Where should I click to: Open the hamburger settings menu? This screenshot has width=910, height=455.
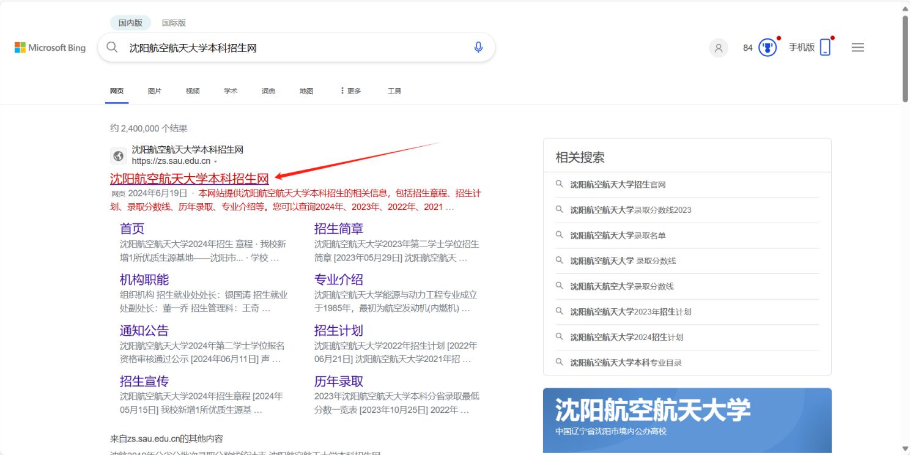click(858, 47)
